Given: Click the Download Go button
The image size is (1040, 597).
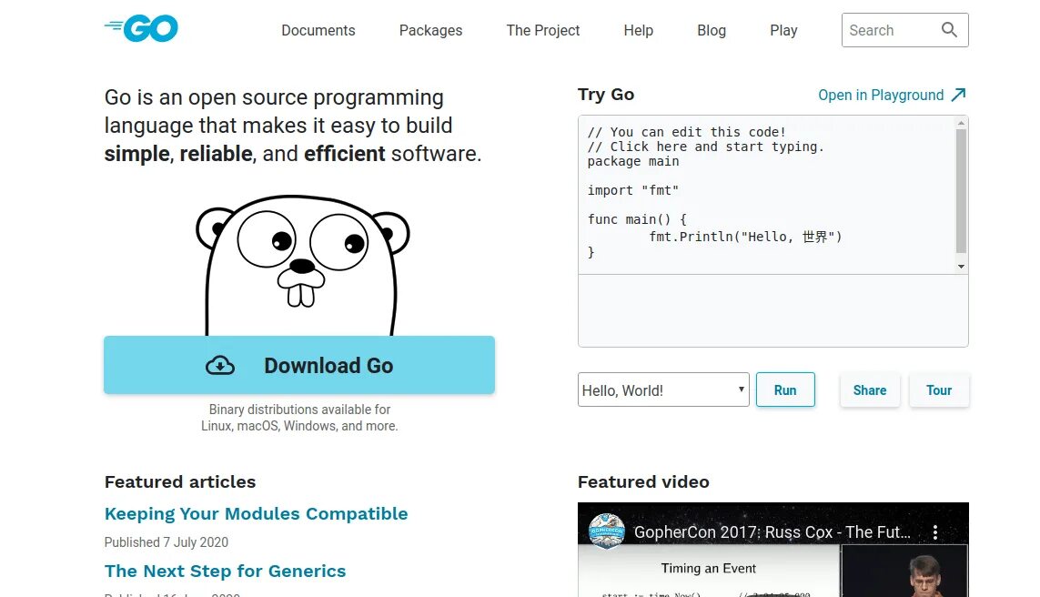Looking at the screenshot, I should (x=299, y=365).
